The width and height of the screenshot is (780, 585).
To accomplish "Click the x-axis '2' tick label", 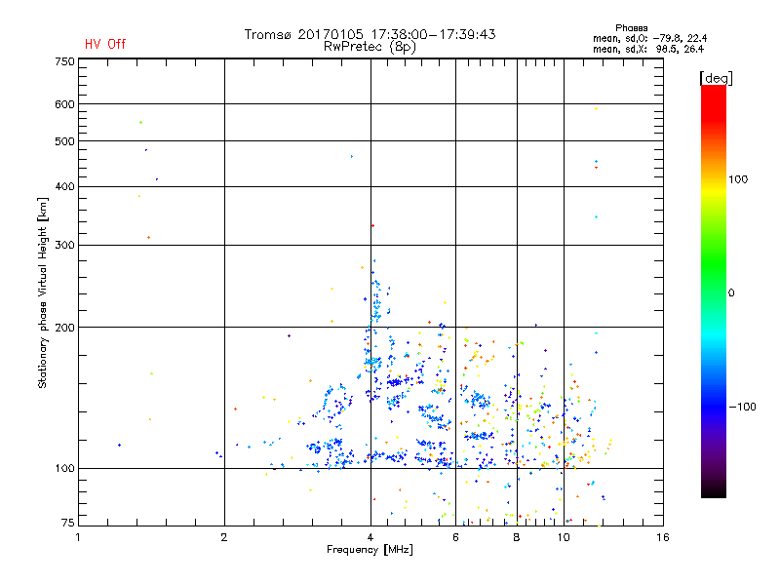I will [224, 537].
